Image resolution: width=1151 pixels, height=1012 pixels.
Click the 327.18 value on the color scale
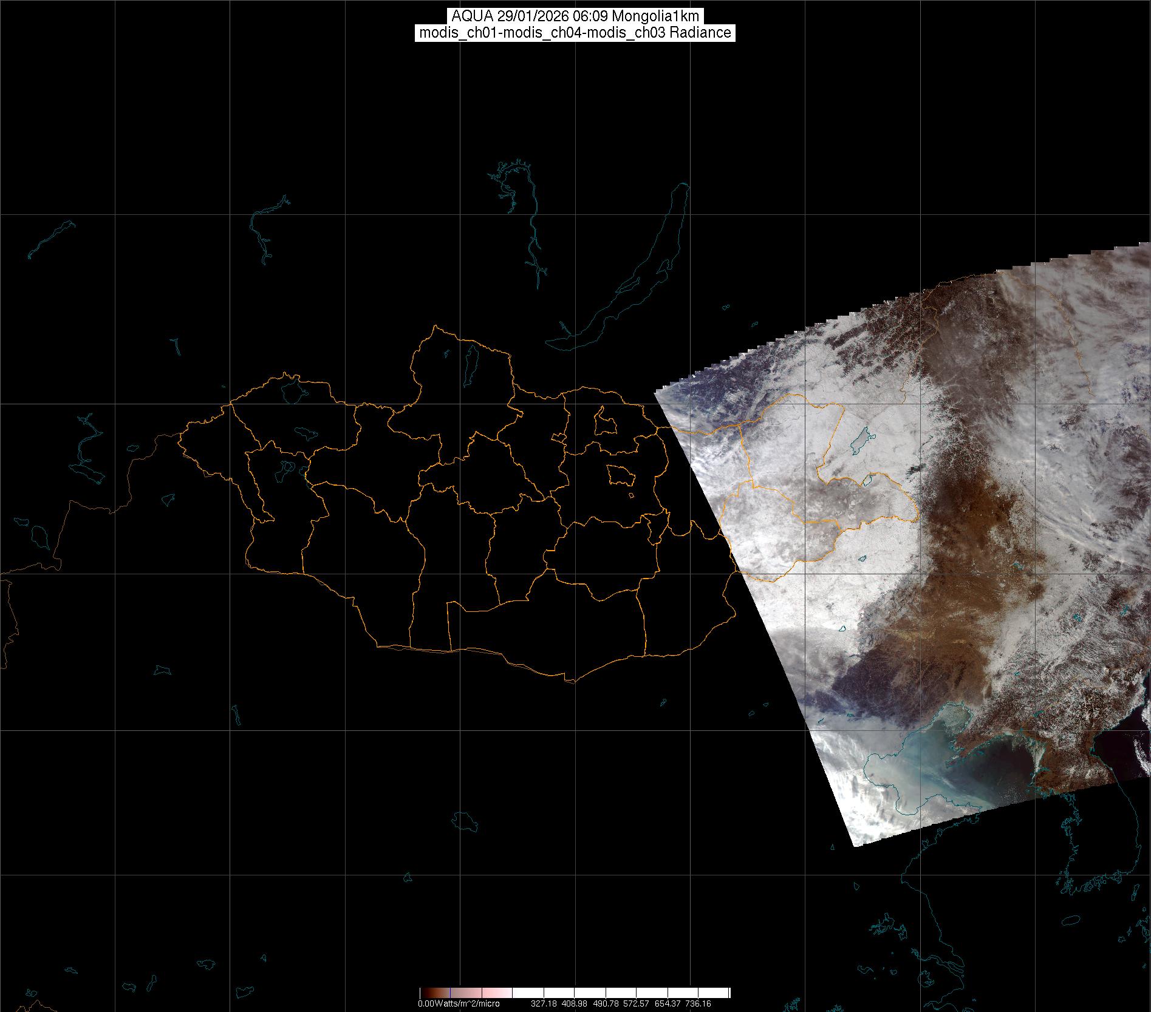click(544, 1004)
